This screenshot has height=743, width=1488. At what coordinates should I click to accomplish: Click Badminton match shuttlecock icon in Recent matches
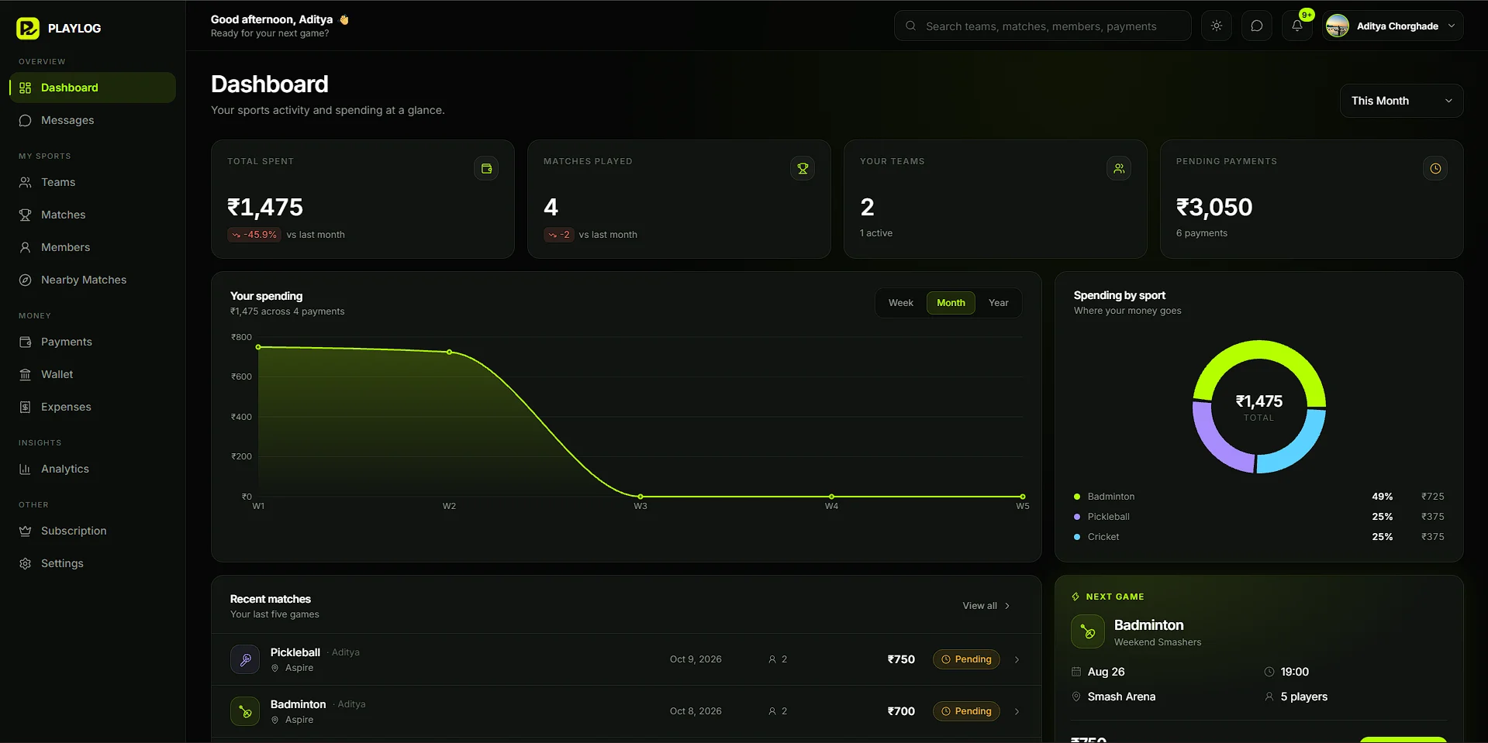tap(245, 711)
